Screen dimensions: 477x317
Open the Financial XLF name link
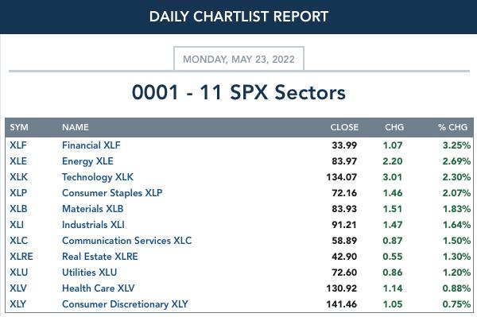click(91, 145)
